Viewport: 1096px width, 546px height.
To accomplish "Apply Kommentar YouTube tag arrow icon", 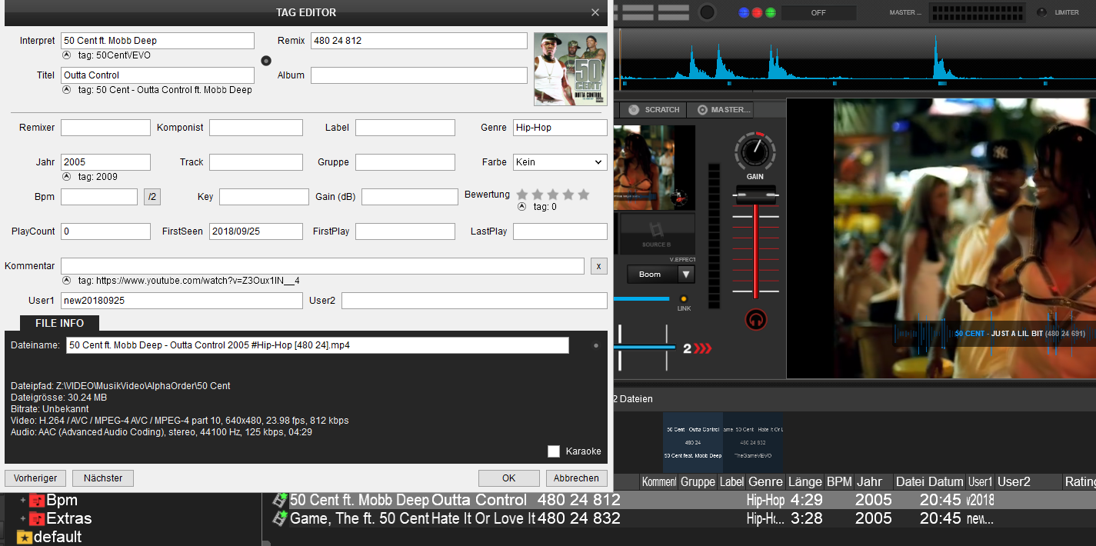I will coord(66,281).
